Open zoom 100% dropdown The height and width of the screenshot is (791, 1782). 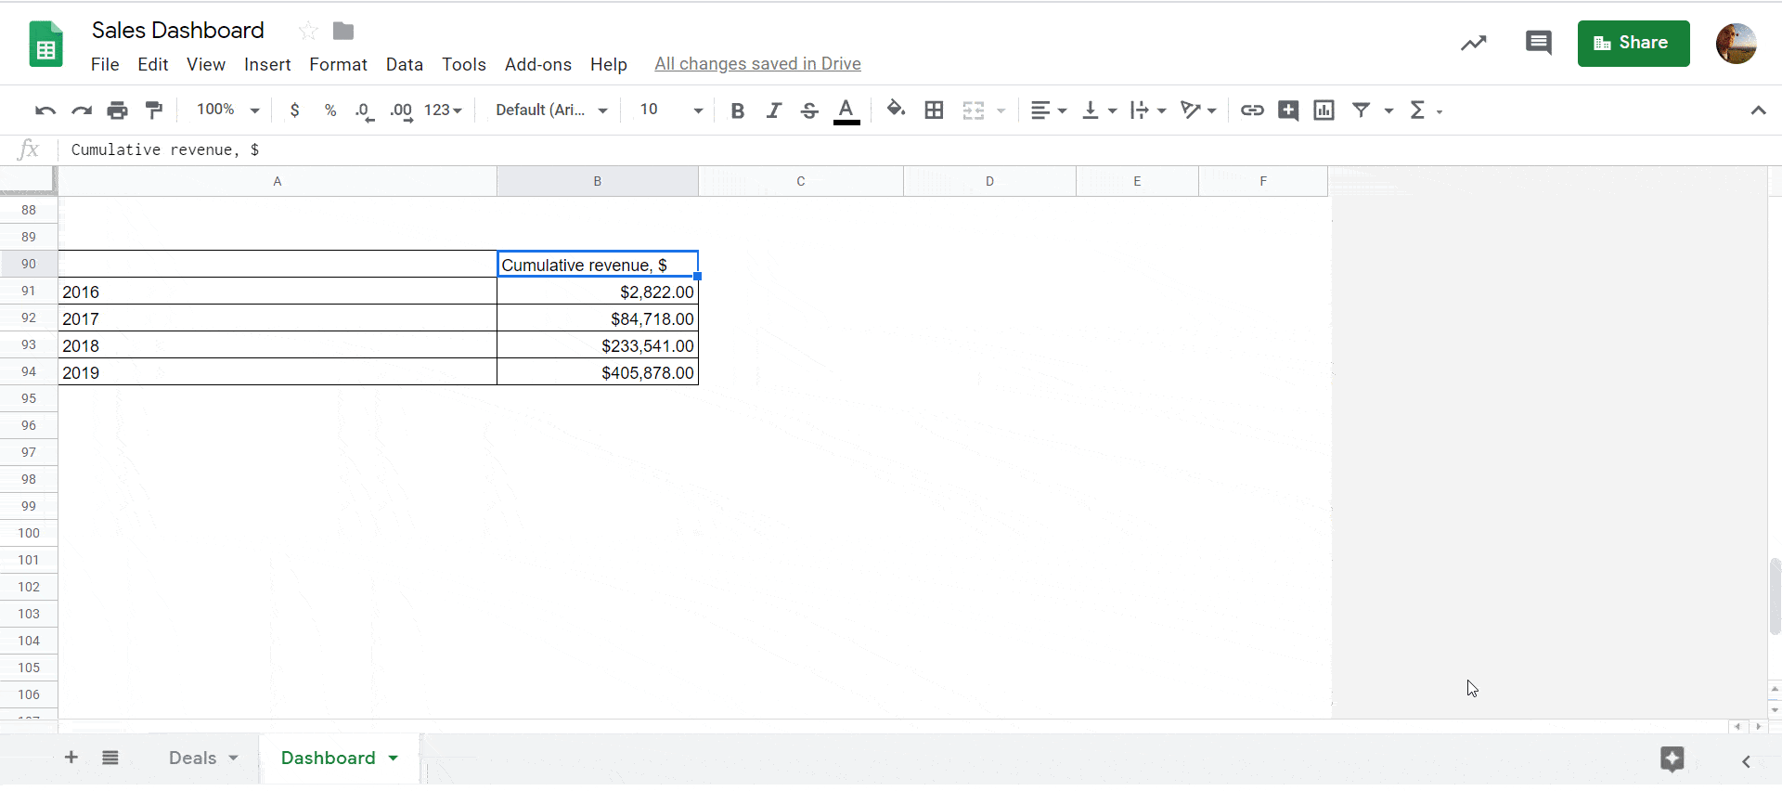tap(228, 110)
